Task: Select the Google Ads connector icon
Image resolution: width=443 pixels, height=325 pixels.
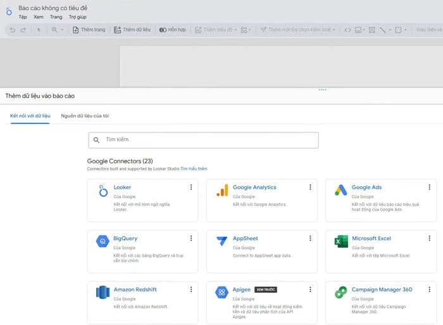Action: click(x=341, y=190)
